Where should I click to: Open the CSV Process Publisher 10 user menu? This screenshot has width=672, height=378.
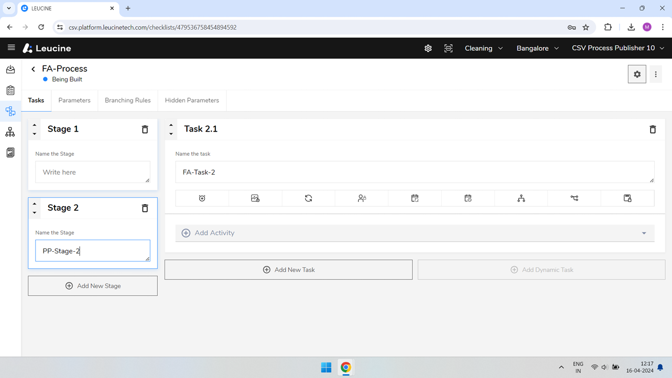pos(618,48)
